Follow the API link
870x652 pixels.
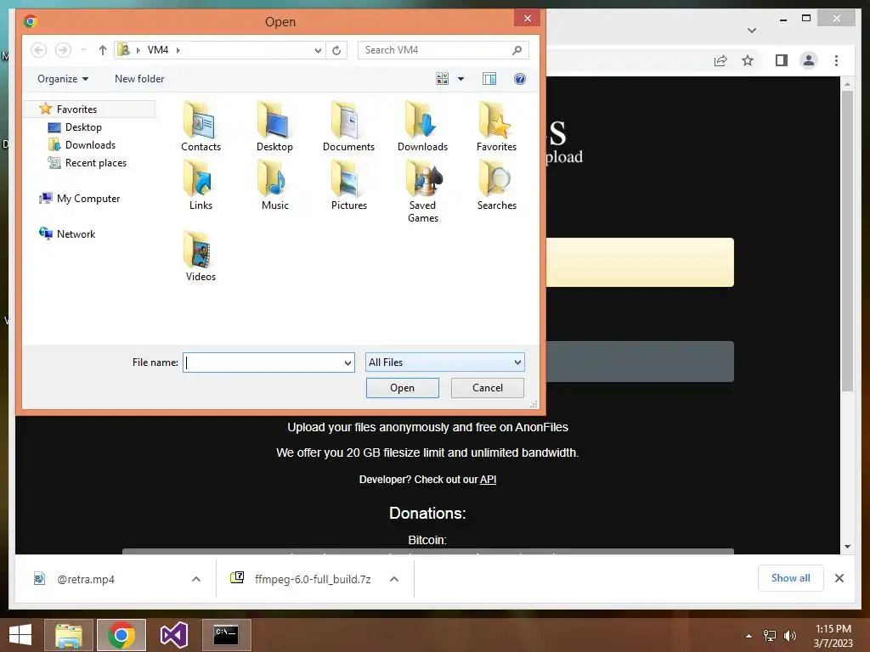click(488, 480)
